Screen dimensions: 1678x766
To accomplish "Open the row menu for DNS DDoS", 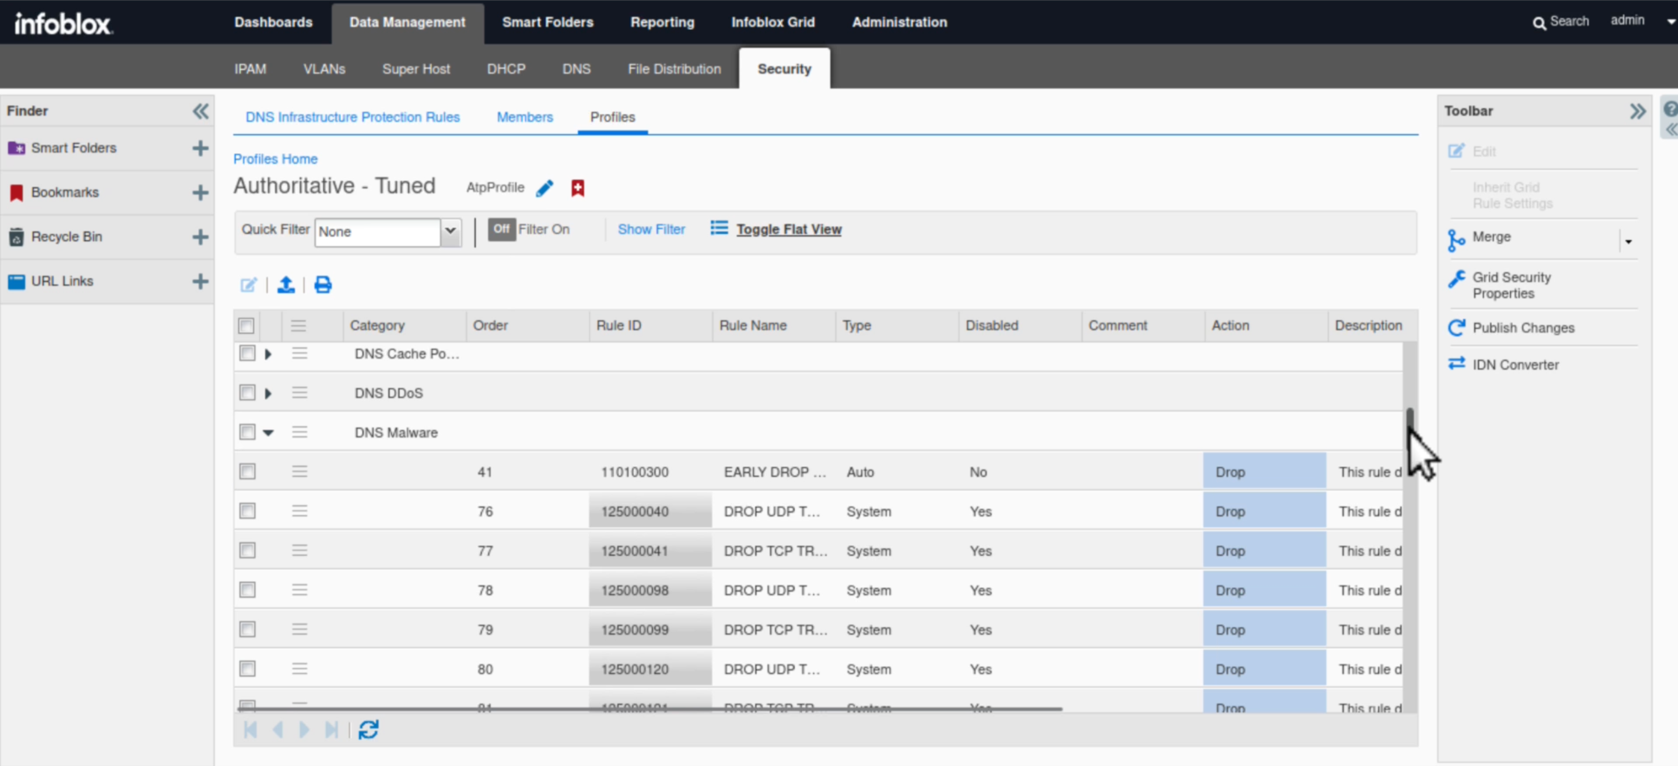I will 300,392.
